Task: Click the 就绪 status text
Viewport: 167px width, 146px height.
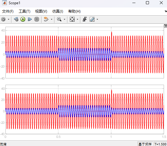Action: (3, 144)
